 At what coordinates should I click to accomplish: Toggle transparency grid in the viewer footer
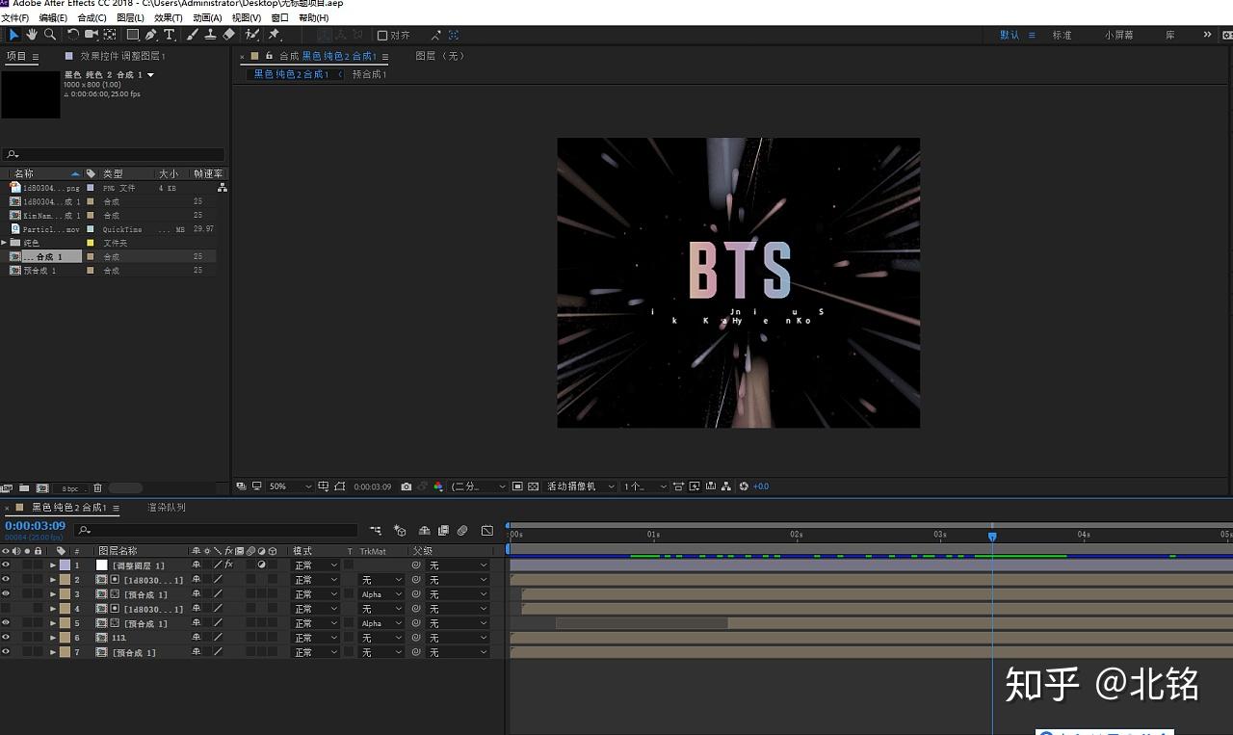pos(533,486)
